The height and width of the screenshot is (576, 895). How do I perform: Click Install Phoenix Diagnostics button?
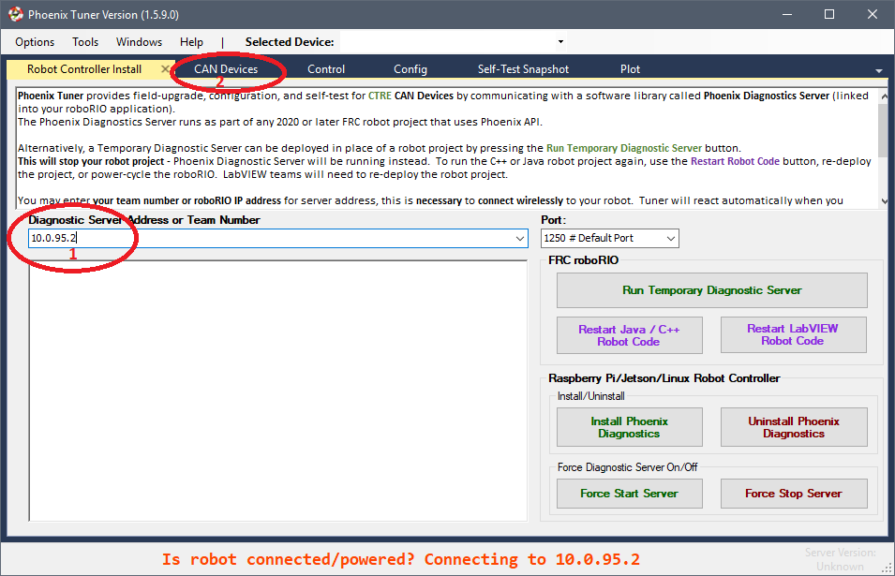629,427
